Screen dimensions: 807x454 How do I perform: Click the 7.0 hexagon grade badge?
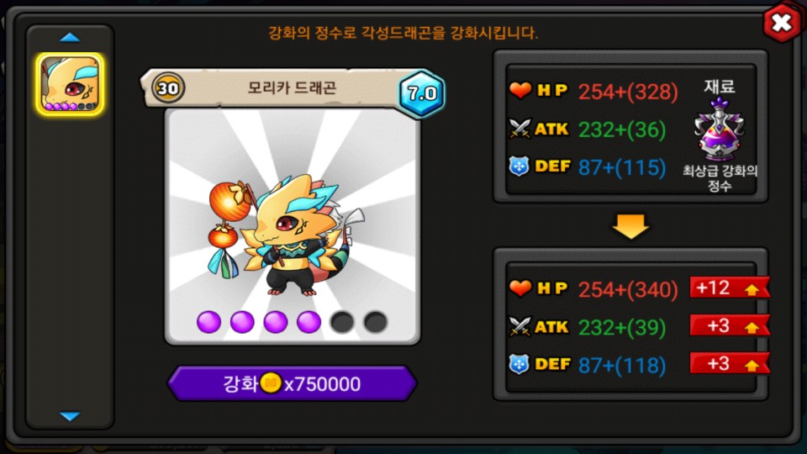point(422,93)
